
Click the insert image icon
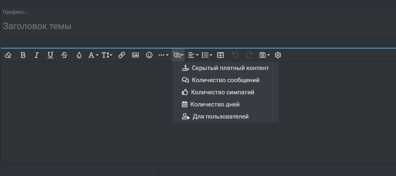coord(135,55)
